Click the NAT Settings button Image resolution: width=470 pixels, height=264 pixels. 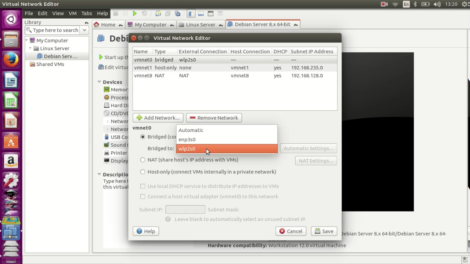tap(316, 161)
